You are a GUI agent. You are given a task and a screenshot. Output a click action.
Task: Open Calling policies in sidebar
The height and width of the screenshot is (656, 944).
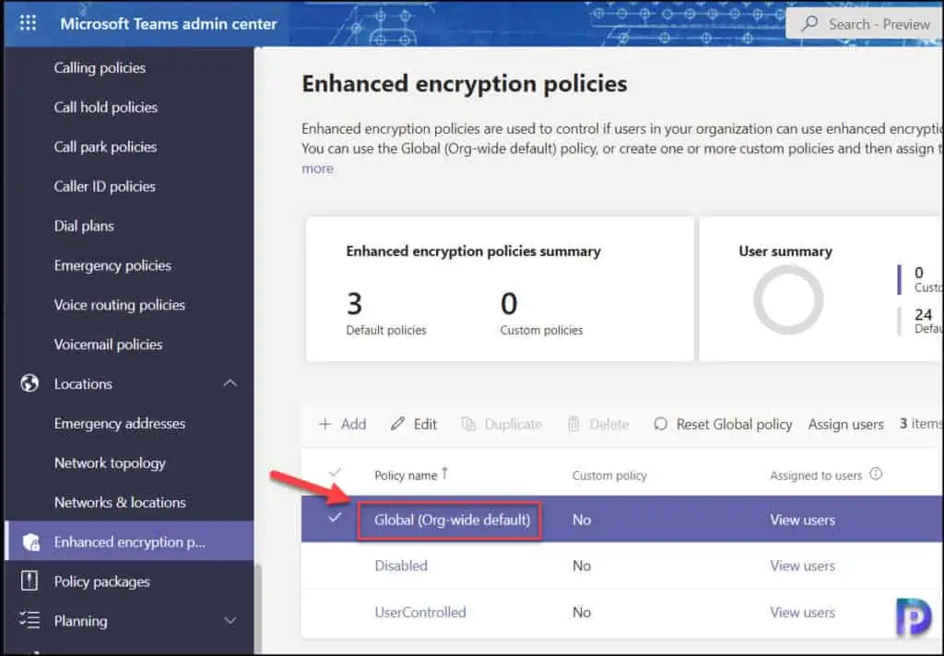[100, 67]
